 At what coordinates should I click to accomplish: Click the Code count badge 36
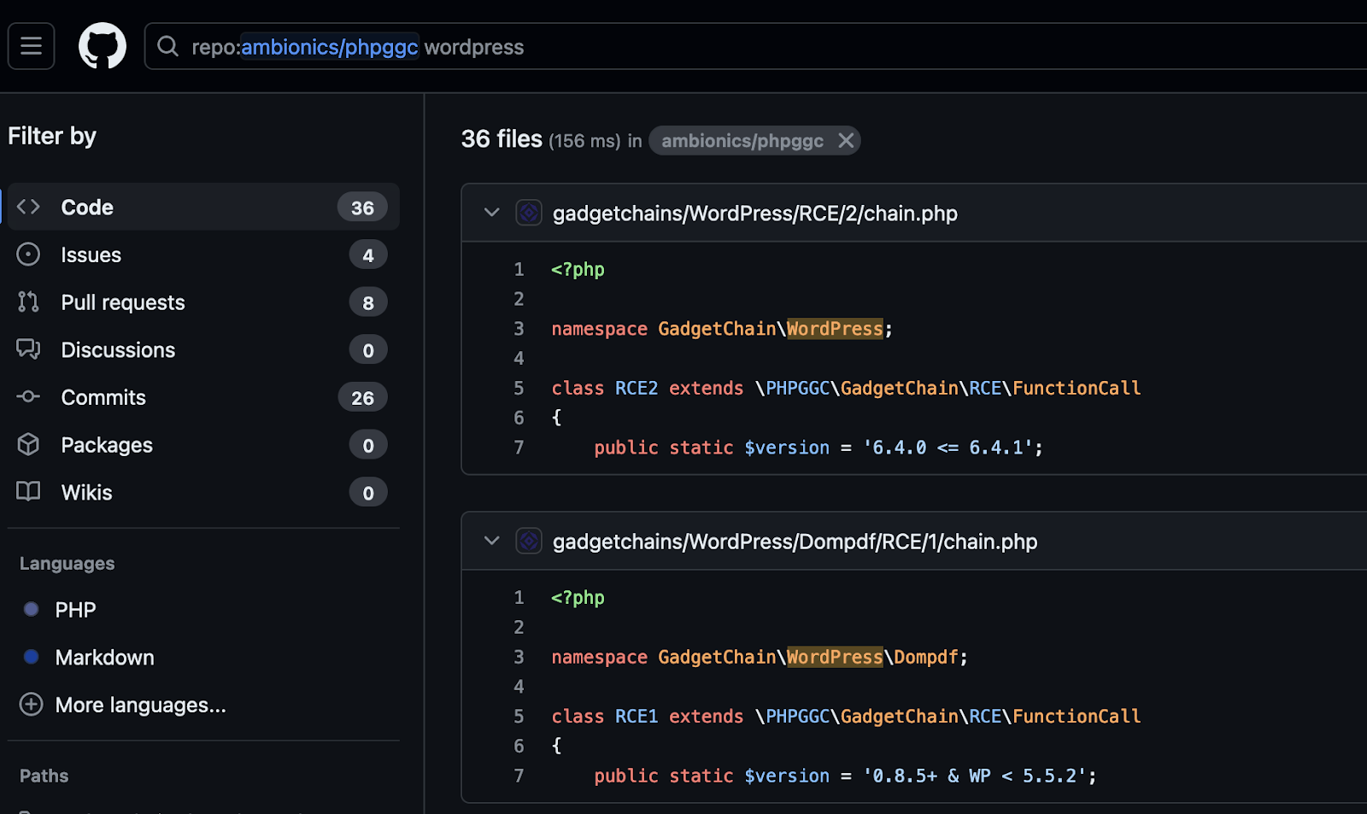[x=362, y=208]
